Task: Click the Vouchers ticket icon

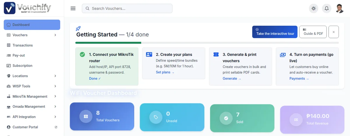Action: point(8,35)
